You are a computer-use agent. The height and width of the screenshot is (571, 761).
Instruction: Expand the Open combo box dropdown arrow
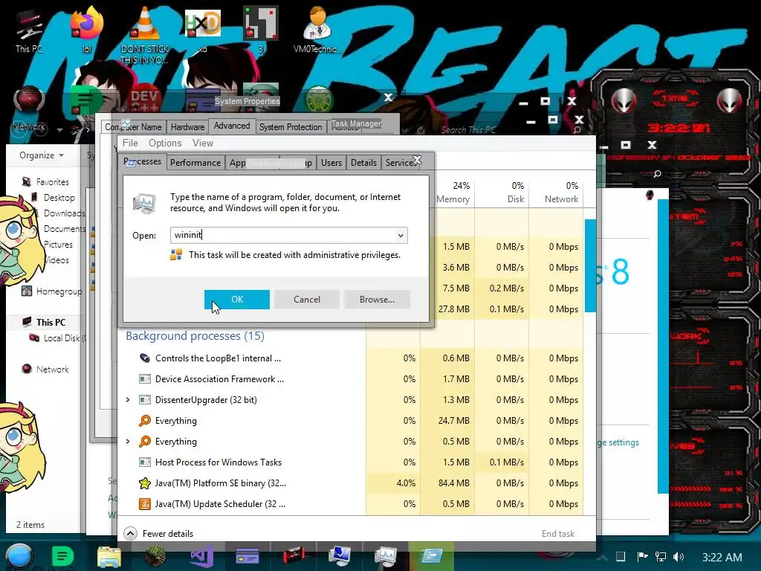(x=401, y=236)
